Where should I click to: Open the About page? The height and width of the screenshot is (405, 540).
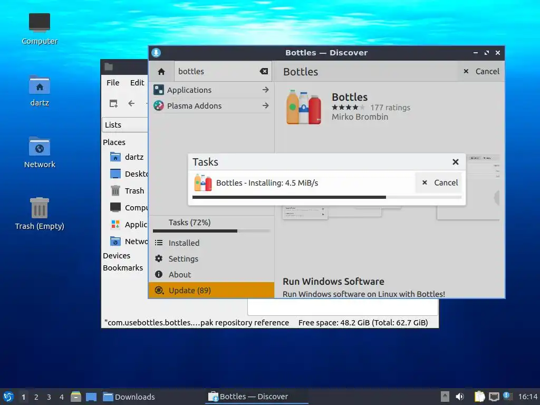point(211,274)
